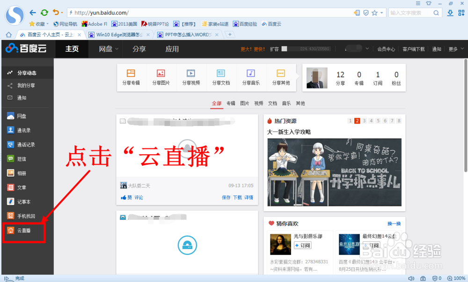Open the undo arrow dropdown
The width and height of the screenshot is (468, 282).
62,13
